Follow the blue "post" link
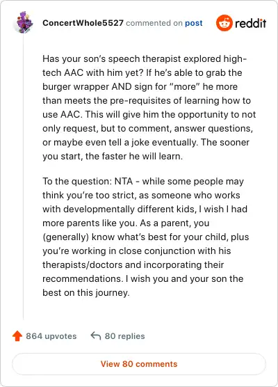The height and width of the screenshot is (387, 278). point(194,23)
